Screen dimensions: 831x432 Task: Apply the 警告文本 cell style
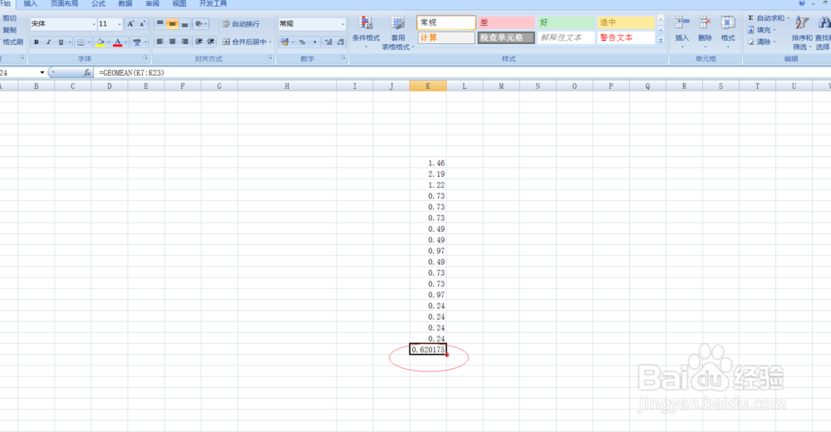[x=626, y=37]
